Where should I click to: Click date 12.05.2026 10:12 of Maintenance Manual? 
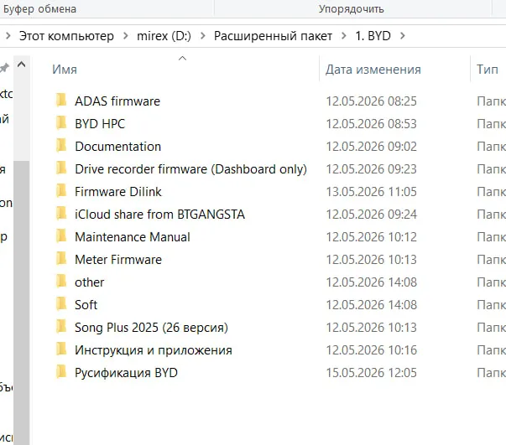[372, 237]
